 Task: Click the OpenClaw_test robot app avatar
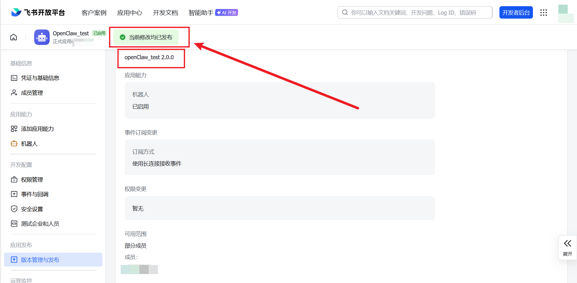42,37
